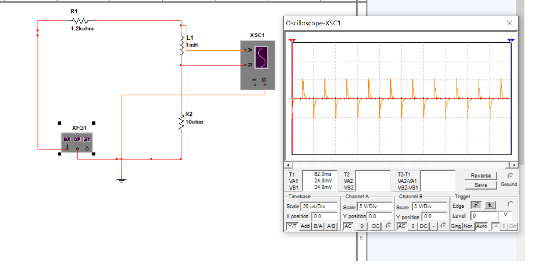The height and width of the screenshot is (273, 534).
Task: Select the triangle wave icon on XFG1
Action: [77, 139]
